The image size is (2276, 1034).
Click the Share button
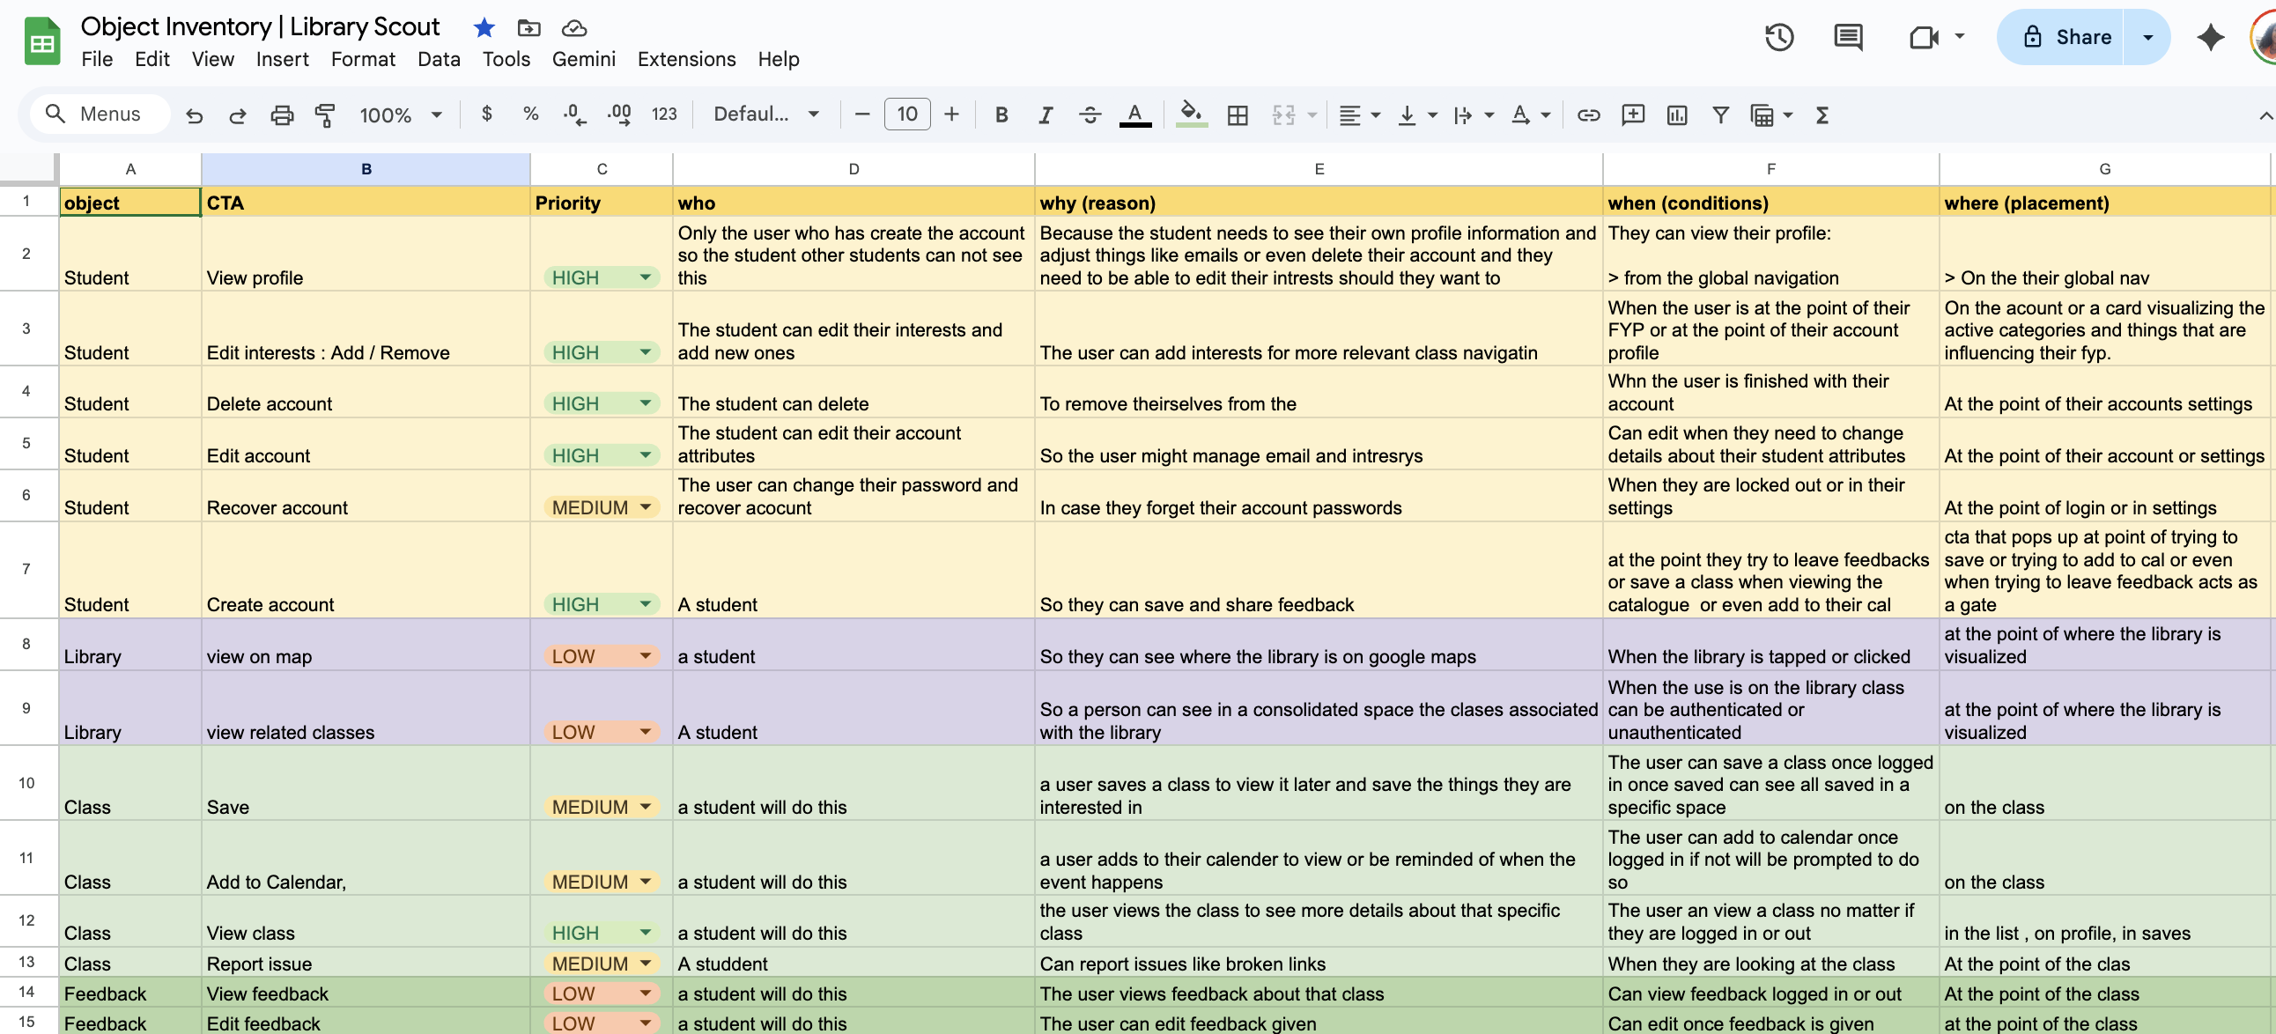pyautogui.click(x=2060, y=37)
